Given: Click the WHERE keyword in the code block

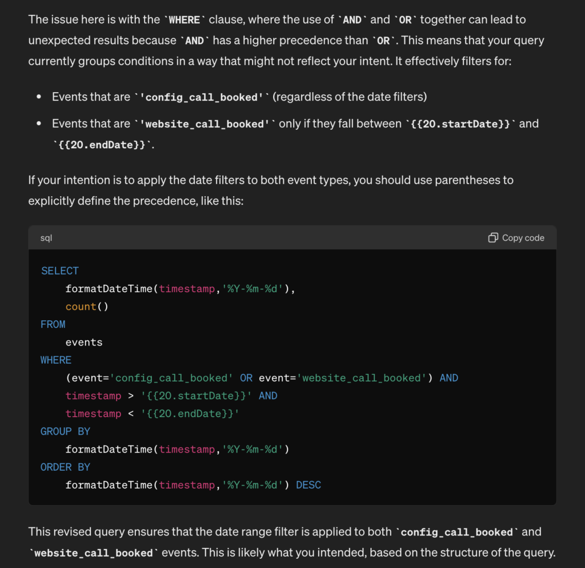Looking at the screenshot, I should pyautogui.click(x=56, y=360).
